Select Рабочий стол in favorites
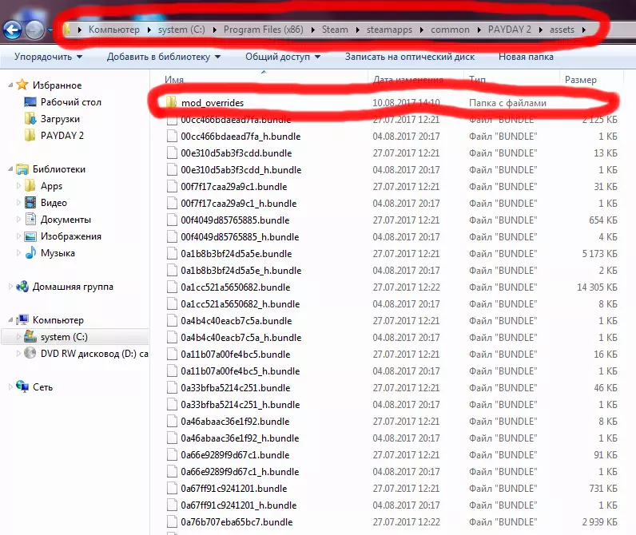 [x=70, y=101]
